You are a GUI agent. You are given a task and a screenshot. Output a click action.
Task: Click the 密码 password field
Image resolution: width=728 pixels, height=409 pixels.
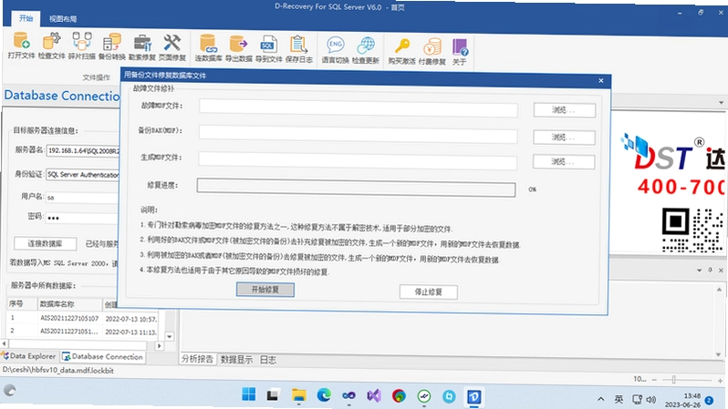[x=82, y=218]
